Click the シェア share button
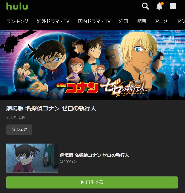 pos(19,130)
